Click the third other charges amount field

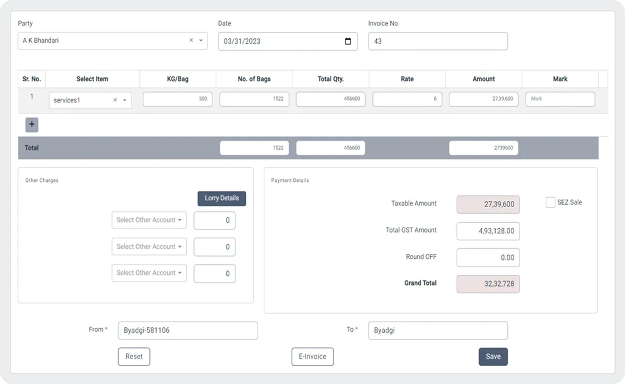[215, 274]
